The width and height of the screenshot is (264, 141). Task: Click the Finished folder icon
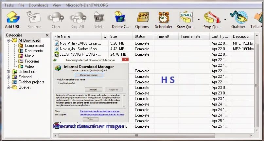[15, 77]
